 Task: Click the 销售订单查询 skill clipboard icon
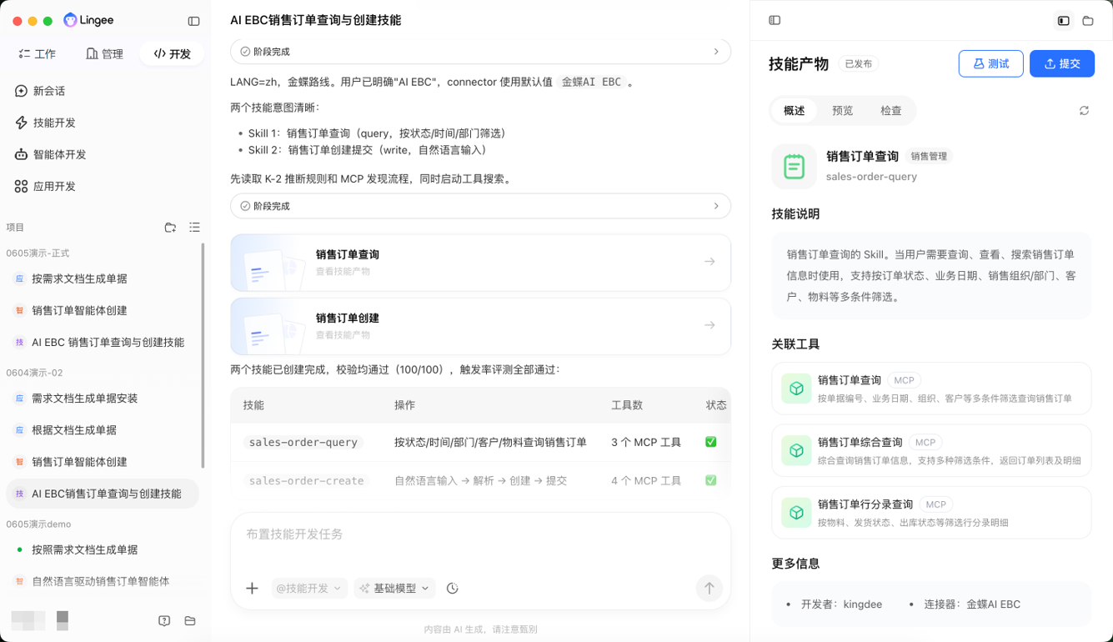[x=794, y=167]
